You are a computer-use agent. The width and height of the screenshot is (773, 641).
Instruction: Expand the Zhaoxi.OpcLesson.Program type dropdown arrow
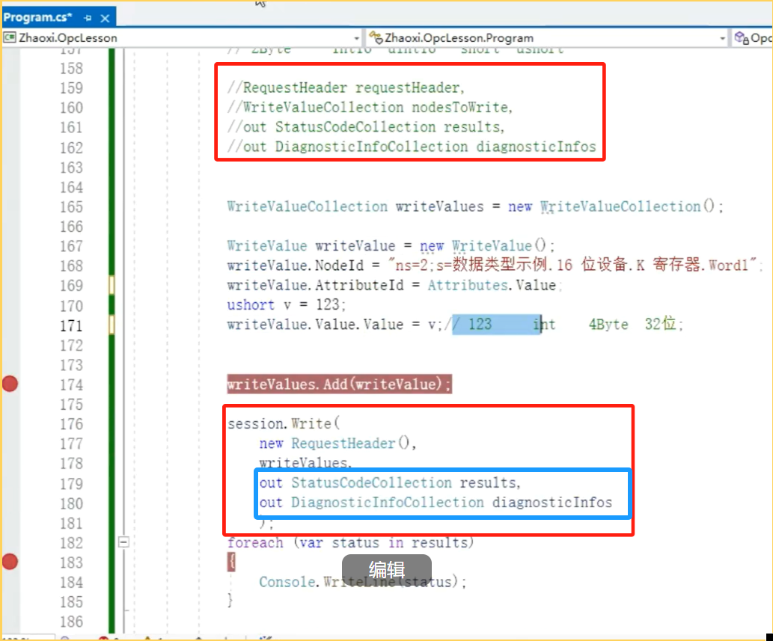point(722,37)
